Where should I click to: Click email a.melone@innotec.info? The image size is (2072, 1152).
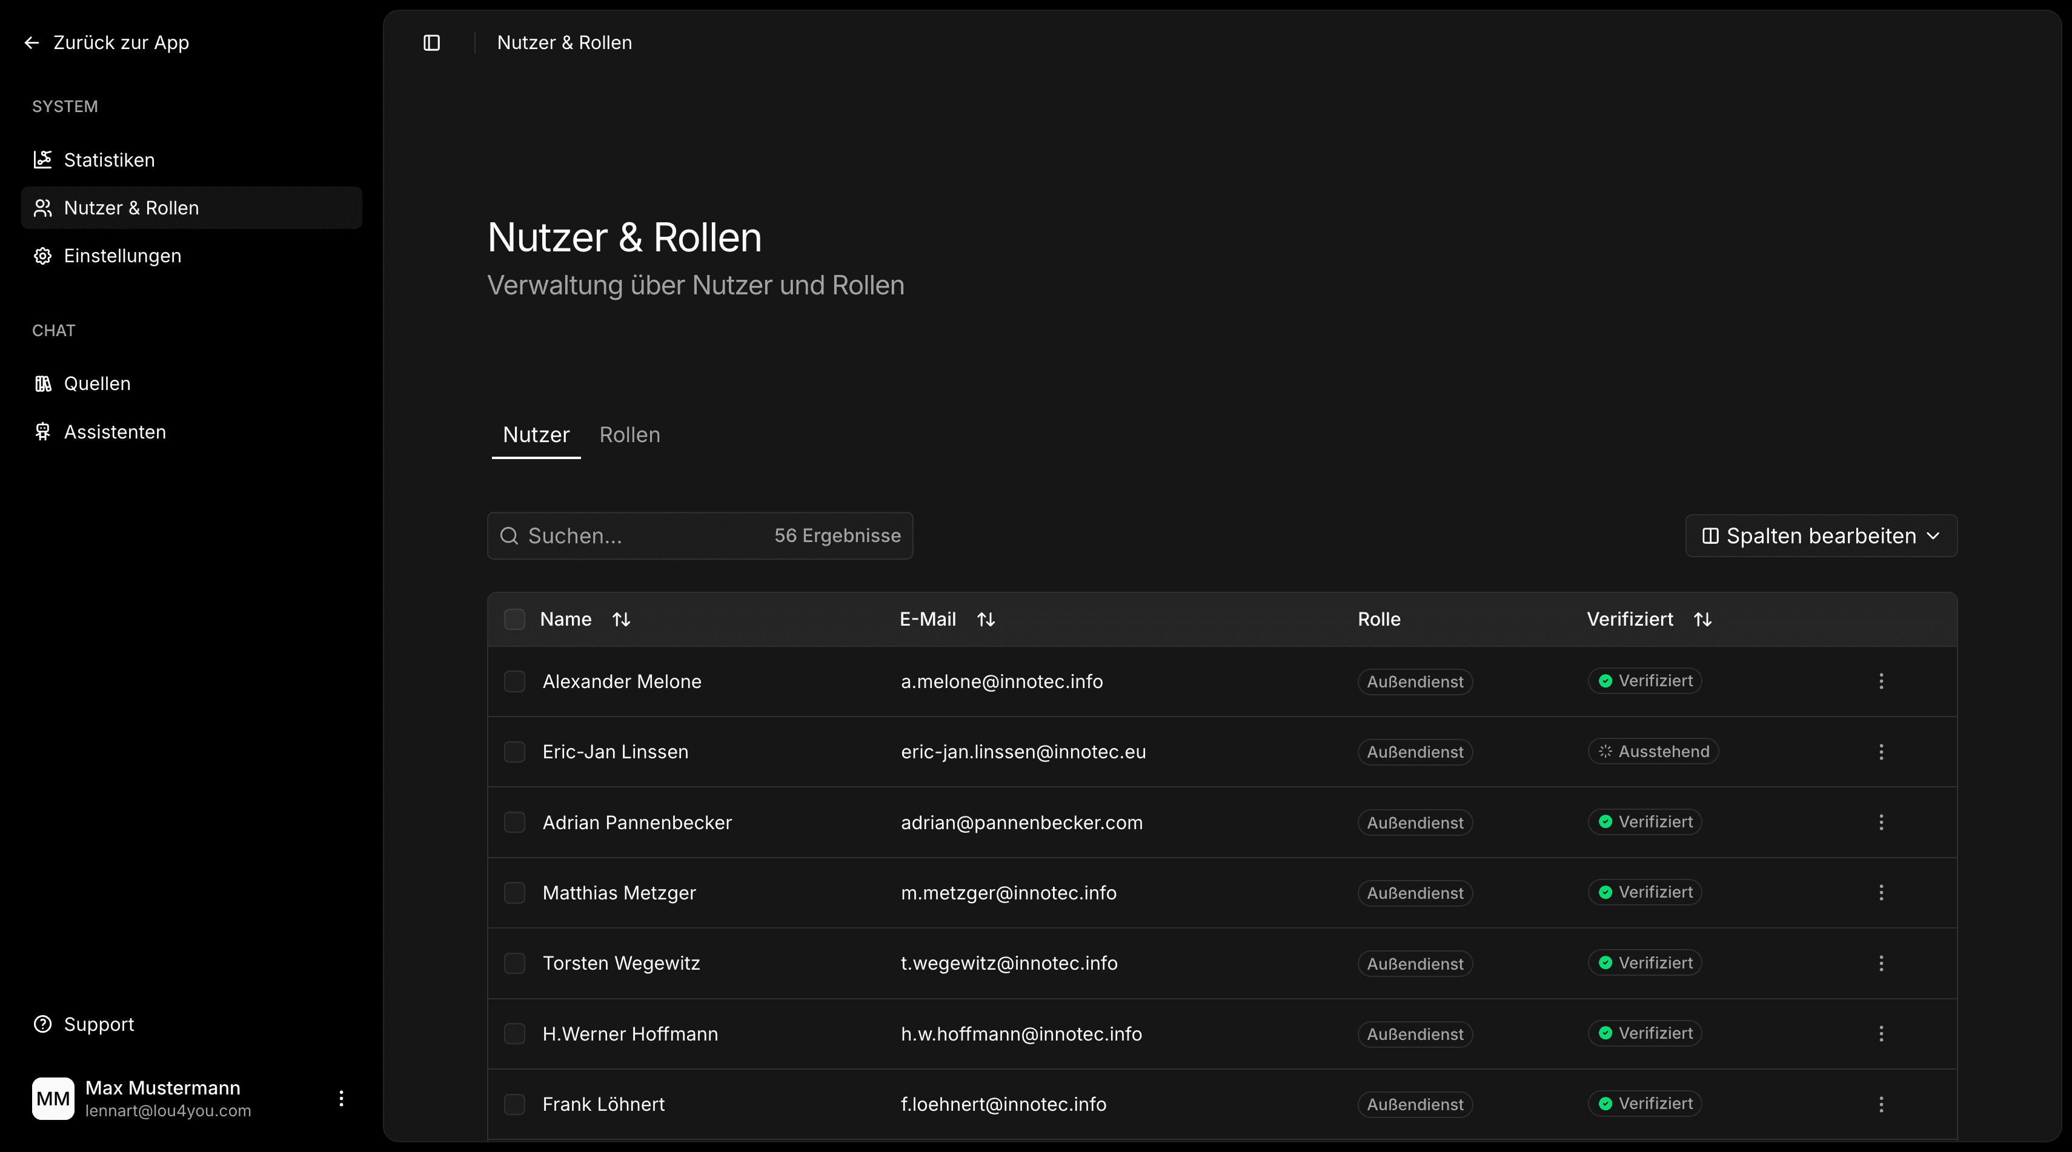(1002, 682)
